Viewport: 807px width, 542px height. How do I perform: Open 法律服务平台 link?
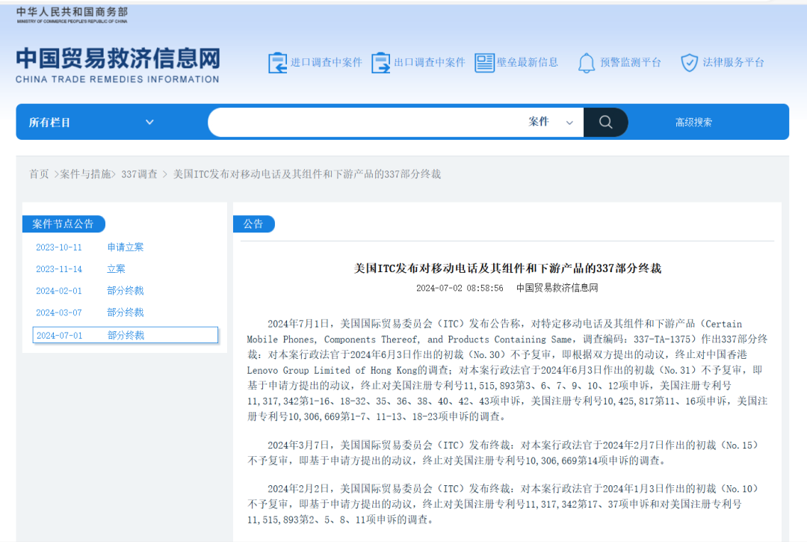pos(734,62)
